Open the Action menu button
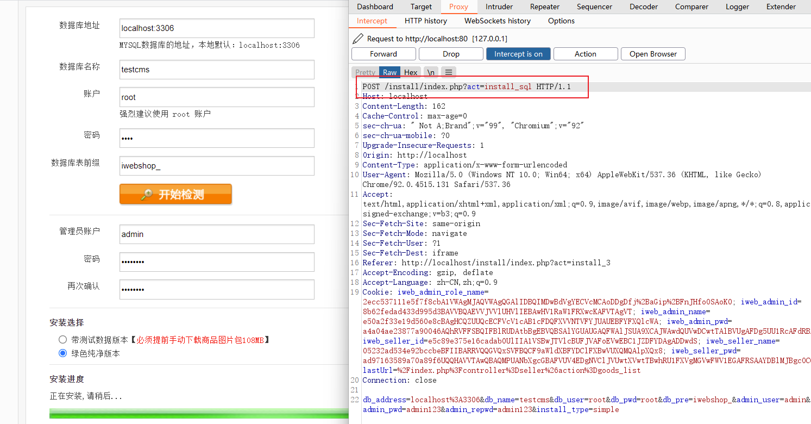 tap(586, 54)
